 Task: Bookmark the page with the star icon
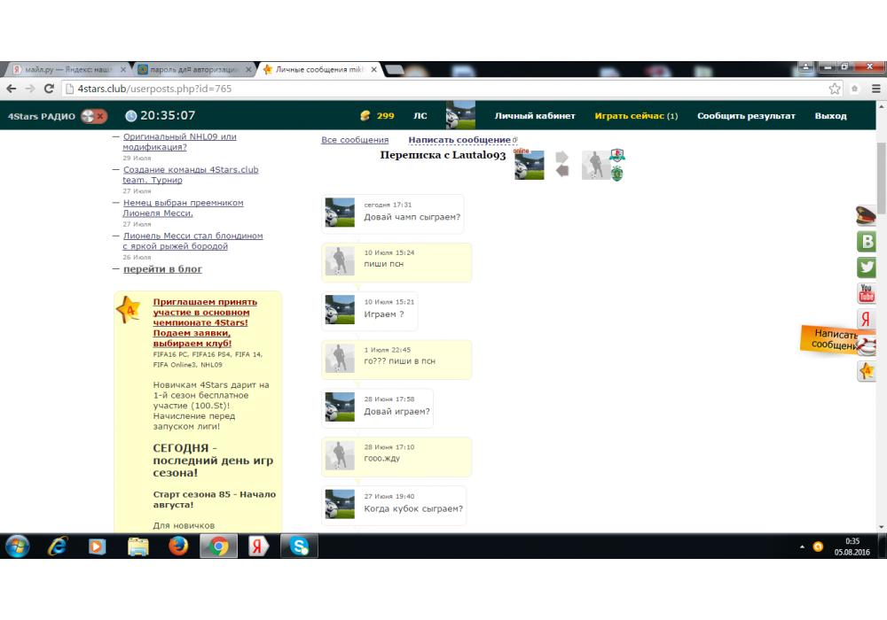tap(835, 89)
